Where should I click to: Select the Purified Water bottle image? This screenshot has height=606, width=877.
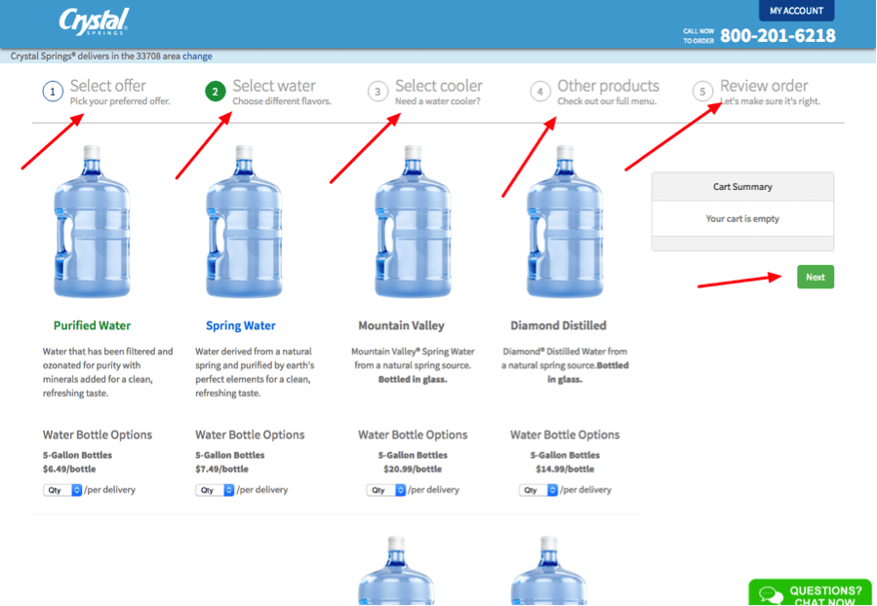pos(93,222)
